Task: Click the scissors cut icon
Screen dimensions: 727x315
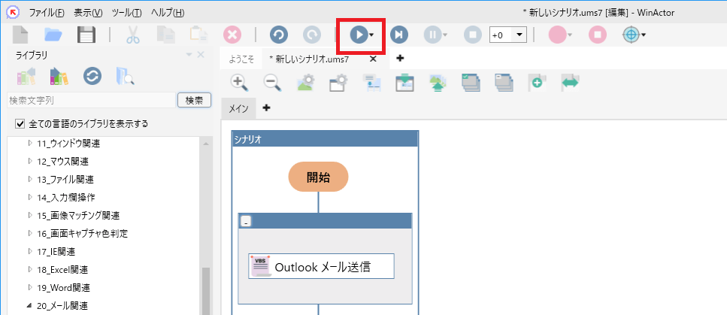Action: click(132, 35)
